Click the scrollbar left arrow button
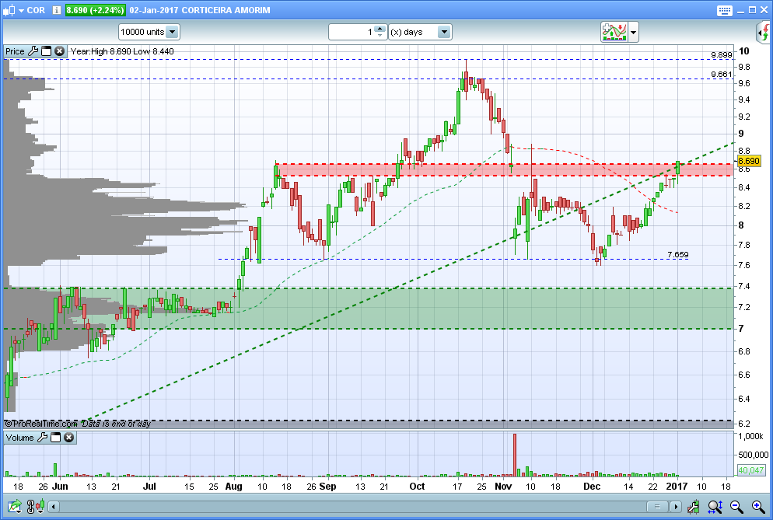 pos(53,507)
